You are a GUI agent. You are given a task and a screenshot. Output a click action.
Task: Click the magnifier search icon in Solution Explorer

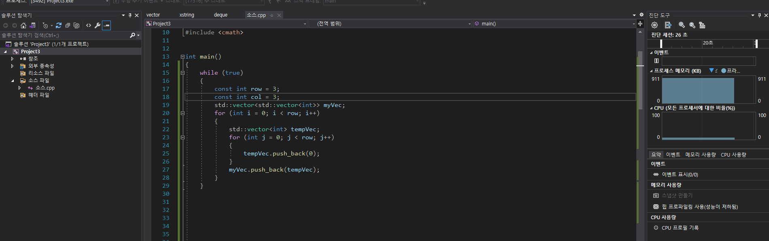click(132, 36)
